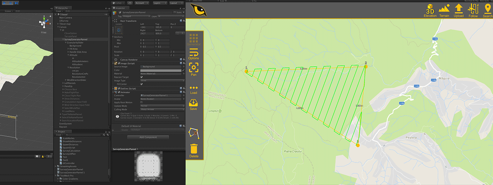
Task: Open the Generator panel icon
Action: pos(194,39)
